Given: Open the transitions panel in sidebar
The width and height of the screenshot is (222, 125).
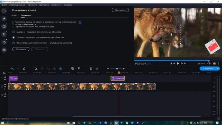Looking at the screenshot, I should point(4,26).
